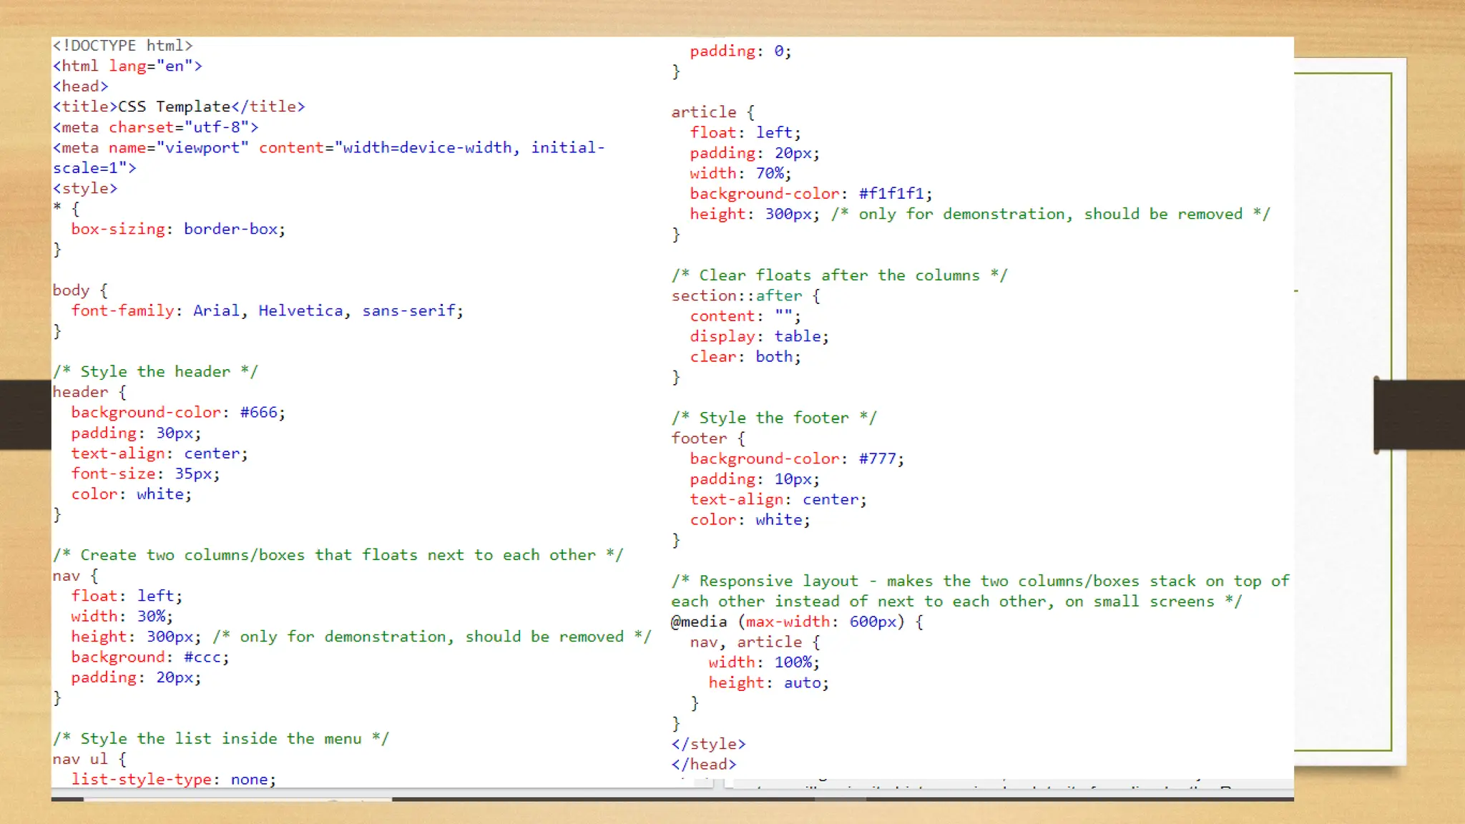Click the DOCTYPE html line

pos(122,46)
